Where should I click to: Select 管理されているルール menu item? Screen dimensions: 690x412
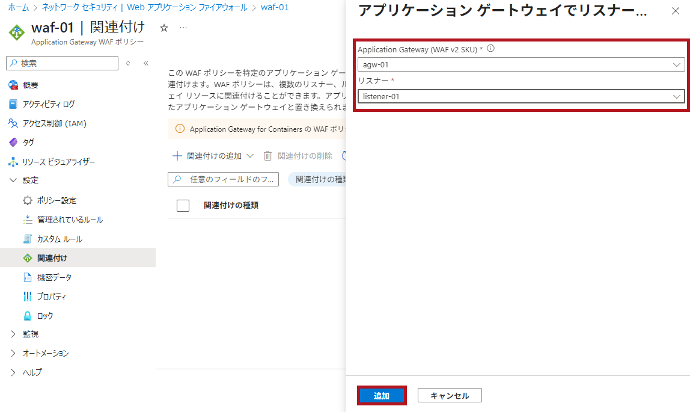point(70,220)
